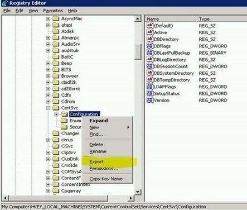Expand the BITS key

point(48,70)
